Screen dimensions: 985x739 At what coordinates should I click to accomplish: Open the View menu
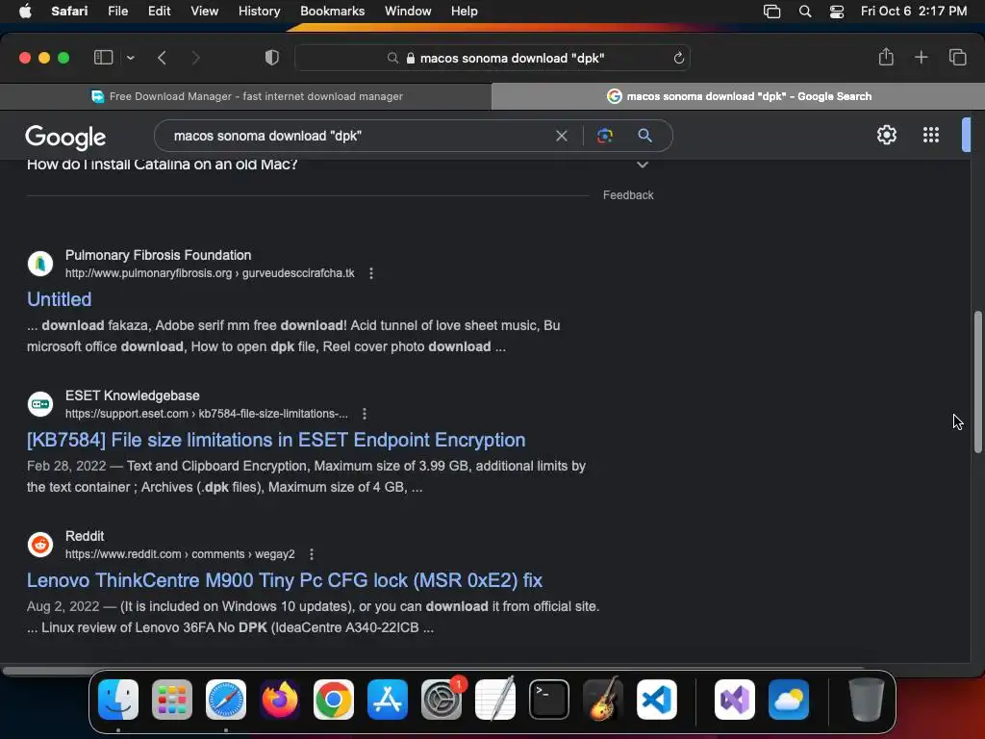[x=204, y=11]
